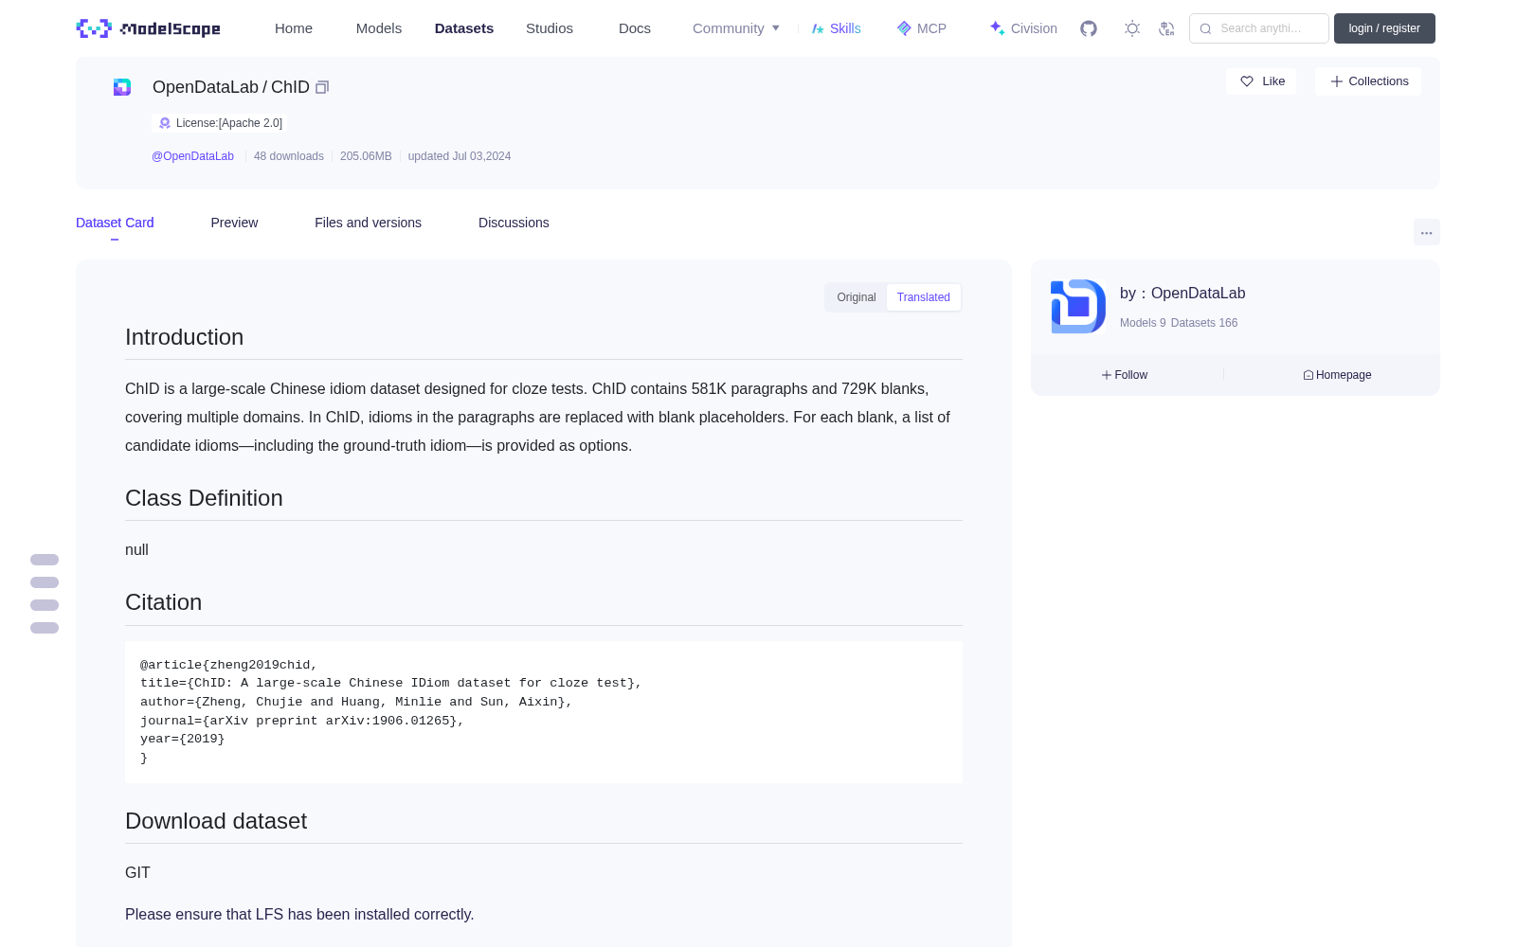Screen dimensions: 1516x947
Task: Focus the Search anything input field
Action: (x=1259, y=28)
